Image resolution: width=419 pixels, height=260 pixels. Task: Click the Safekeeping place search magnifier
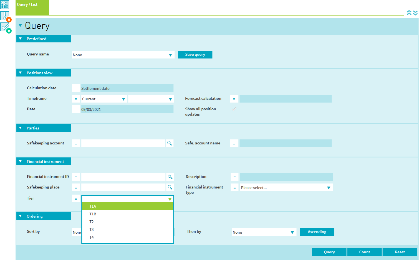pos(170,187)
